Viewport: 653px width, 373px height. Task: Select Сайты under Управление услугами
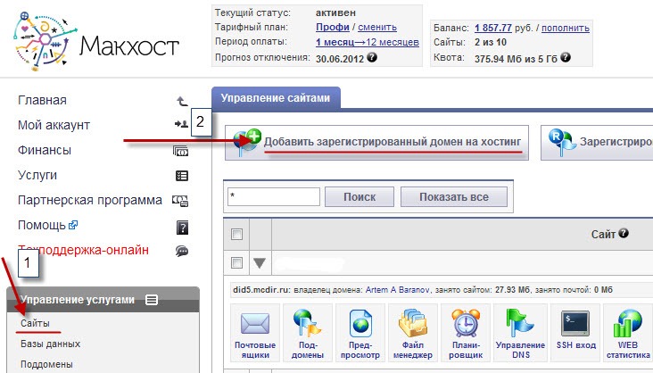35,323
